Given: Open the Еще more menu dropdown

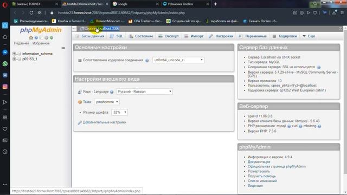Looking at the screenshot, I should pyautogui.click(x=309, y=36).
